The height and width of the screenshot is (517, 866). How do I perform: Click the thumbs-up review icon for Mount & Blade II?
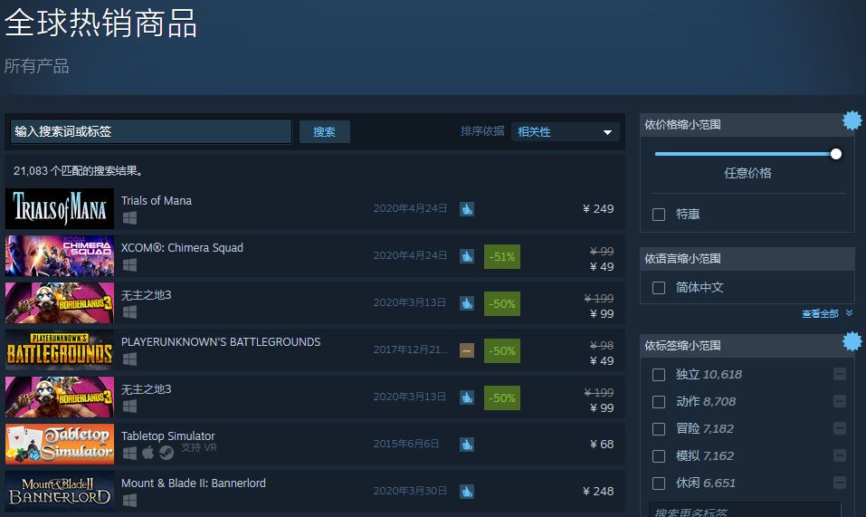(466, 492)
